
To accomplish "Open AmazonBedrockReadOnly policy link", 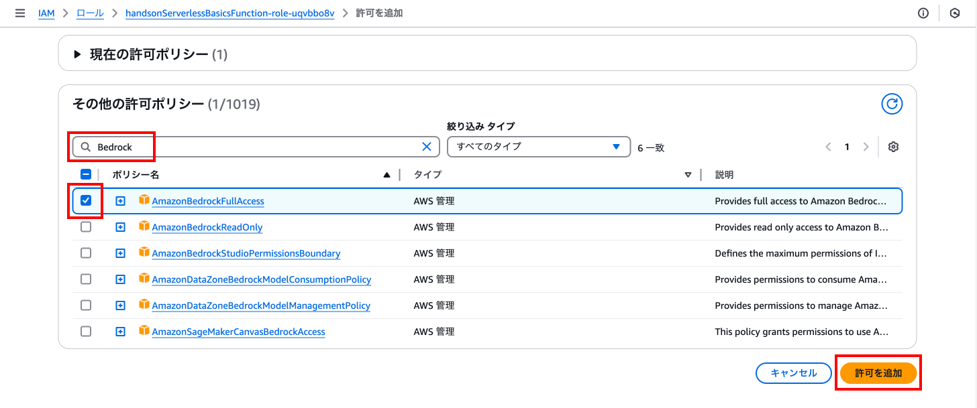I will 207,227.
